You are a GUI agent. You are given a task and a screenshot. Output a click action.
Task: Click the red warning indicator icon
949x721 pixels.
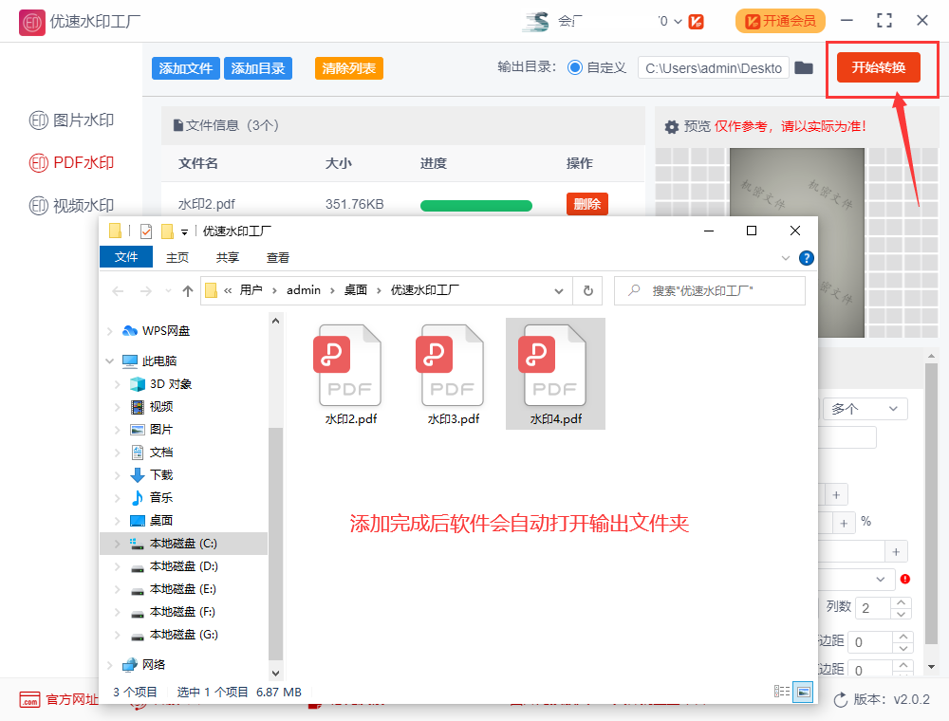pos(904,579)
